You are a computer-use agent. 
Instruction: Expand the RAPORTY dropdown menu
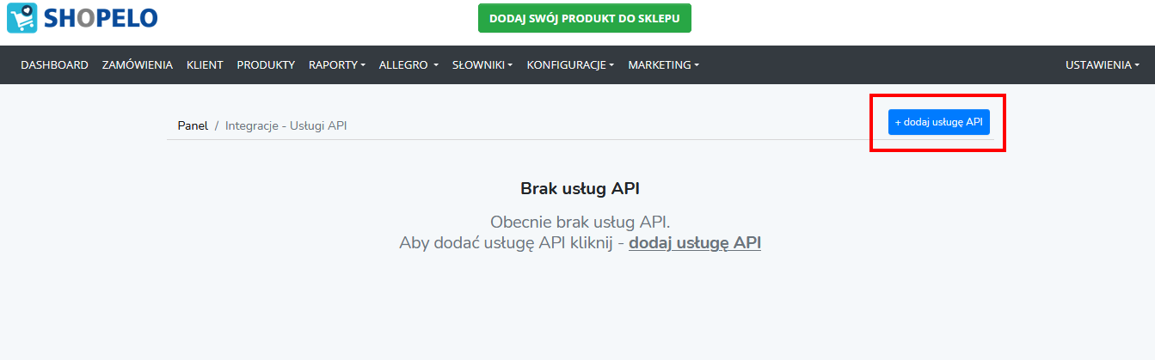click(x=337, y=64)
